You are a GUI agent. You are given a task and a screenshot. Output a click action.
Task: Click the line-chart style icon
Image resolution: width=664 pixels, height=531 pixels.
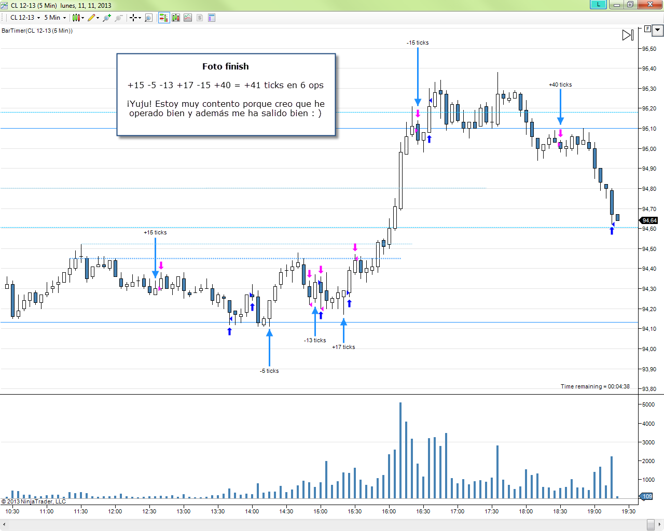tap(187, 17)
